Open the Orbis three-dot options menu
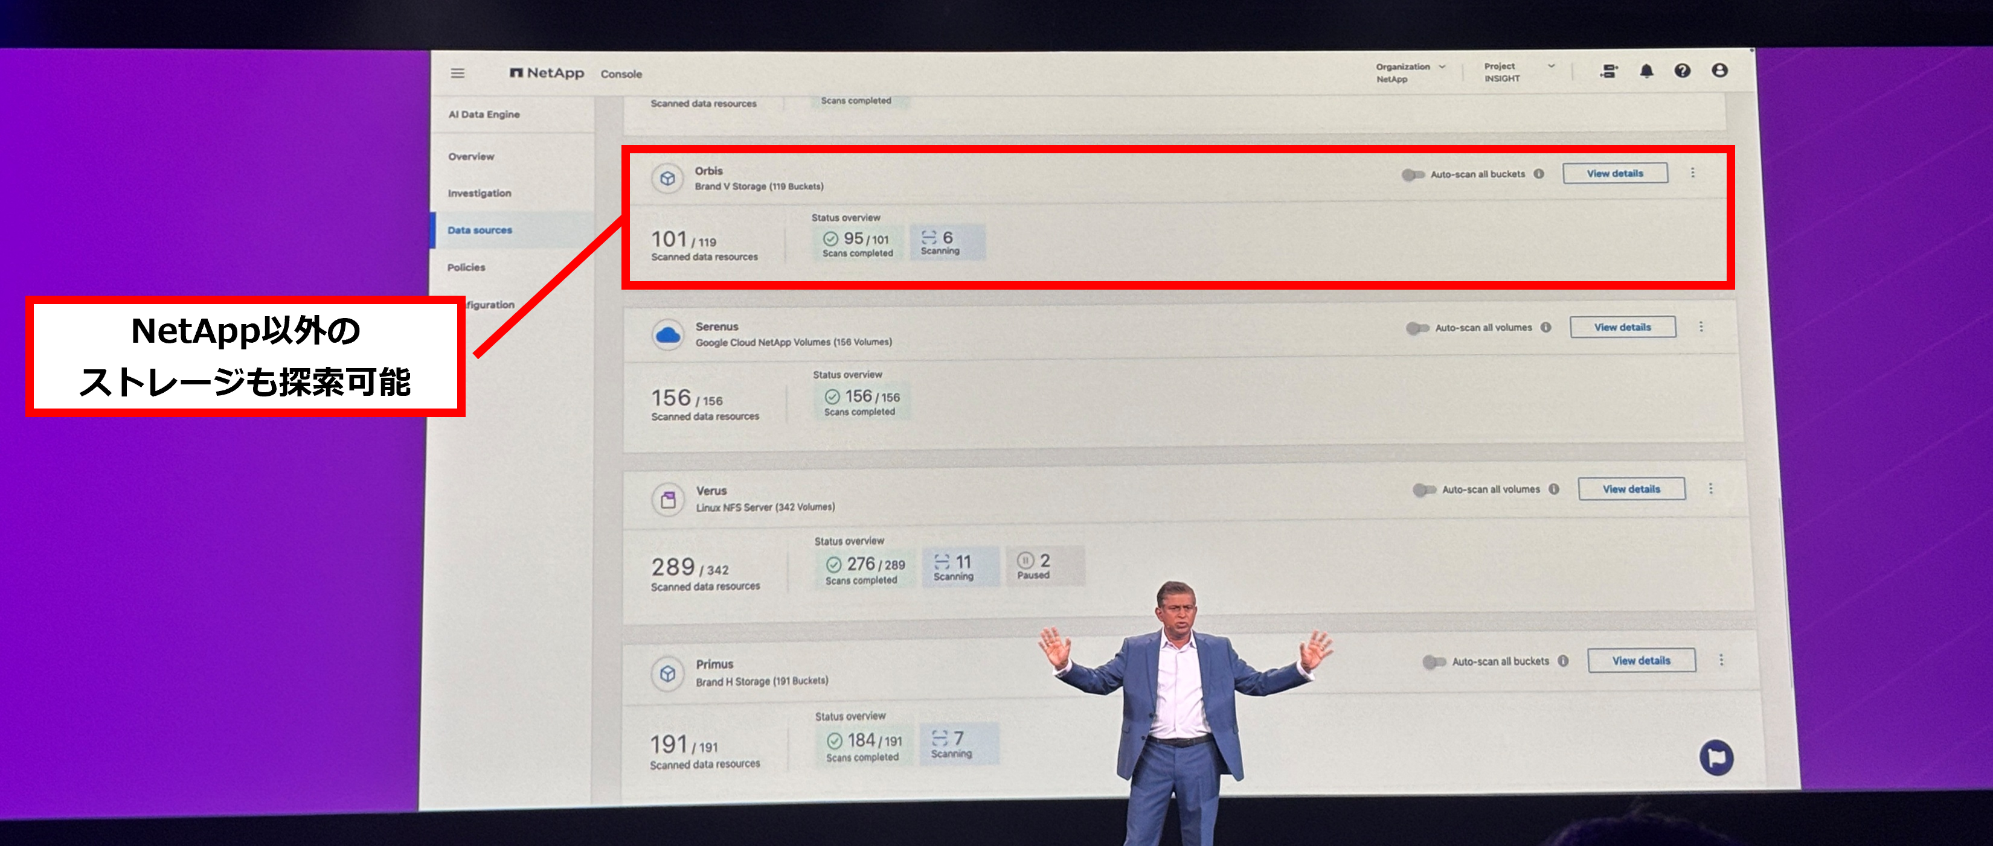The height and width of the screenshot is (846, 1993). (1693, 173)
